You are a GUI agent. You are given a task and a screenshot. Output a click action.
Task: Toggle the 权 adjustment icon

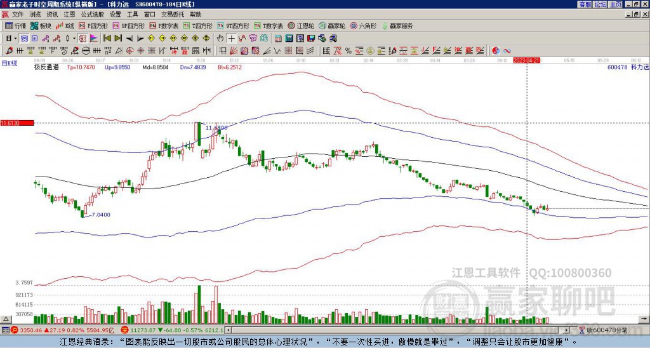[83, 39]
